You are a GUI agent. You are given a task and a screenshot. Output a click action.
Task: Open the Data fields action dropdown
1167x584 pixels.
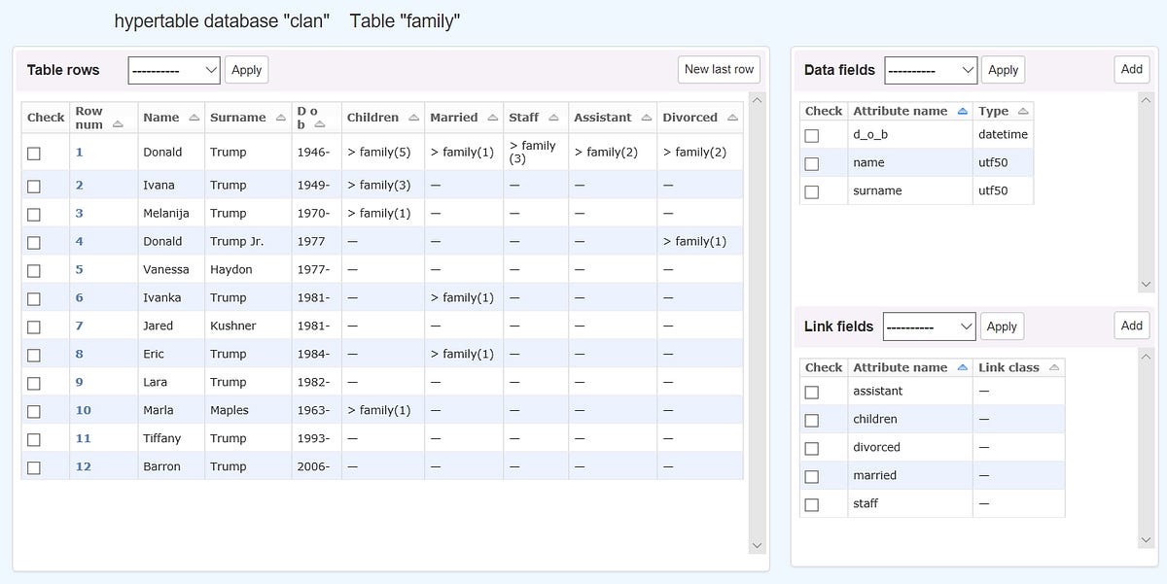[x=931, y=70]
